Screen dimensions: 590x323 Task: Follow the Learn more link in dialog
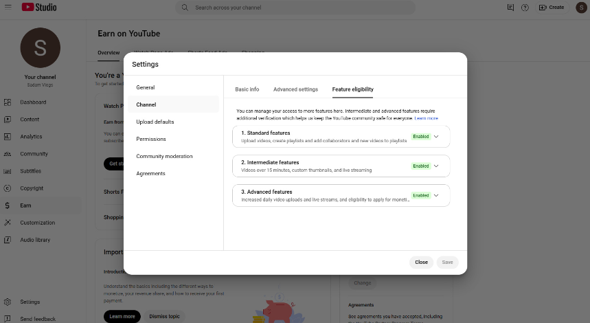[427, 118]
